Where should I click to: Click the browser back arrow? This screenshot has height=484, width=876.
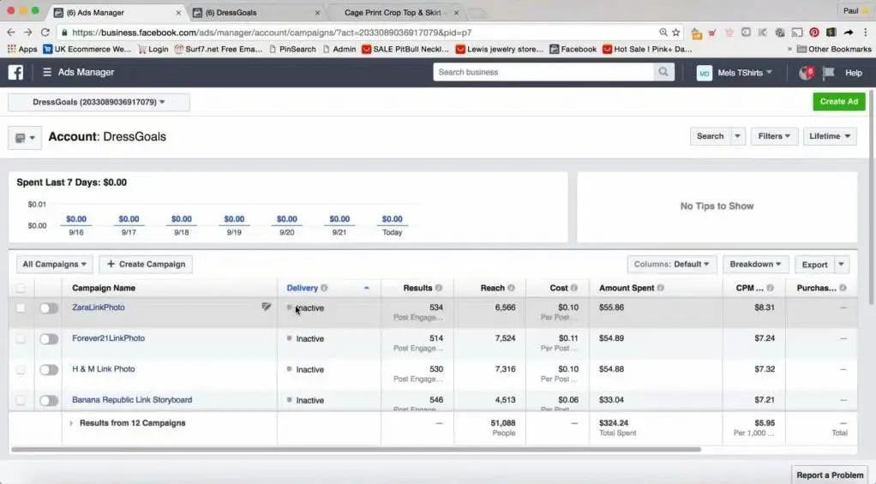(11, 33)
